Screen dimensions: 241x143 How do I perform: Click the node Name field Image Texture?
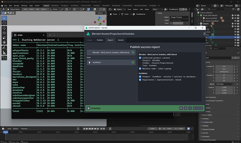coord(179,17)
